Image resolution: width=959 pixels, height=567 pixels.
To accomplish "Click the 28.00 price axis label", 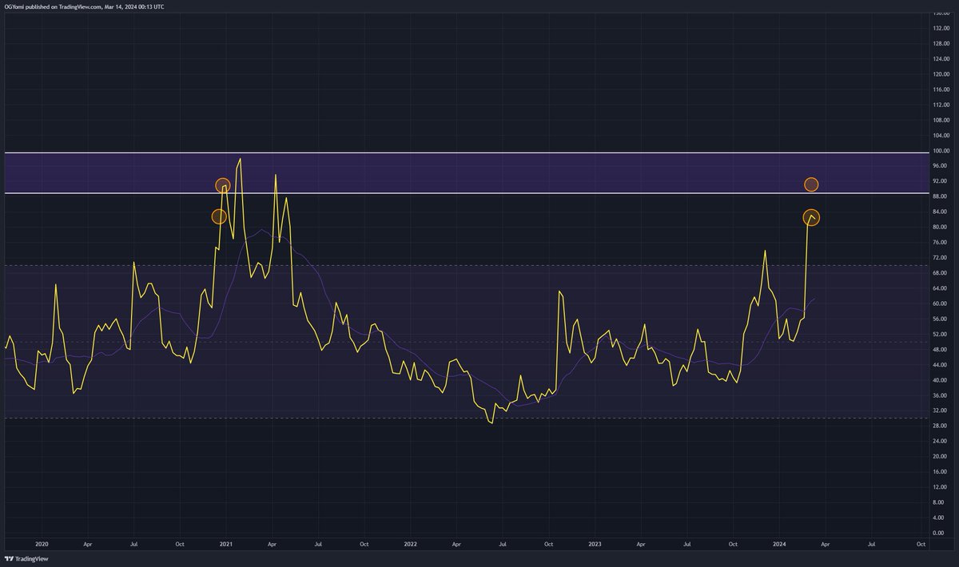I will pyautogui.click(x=941, y=426).
